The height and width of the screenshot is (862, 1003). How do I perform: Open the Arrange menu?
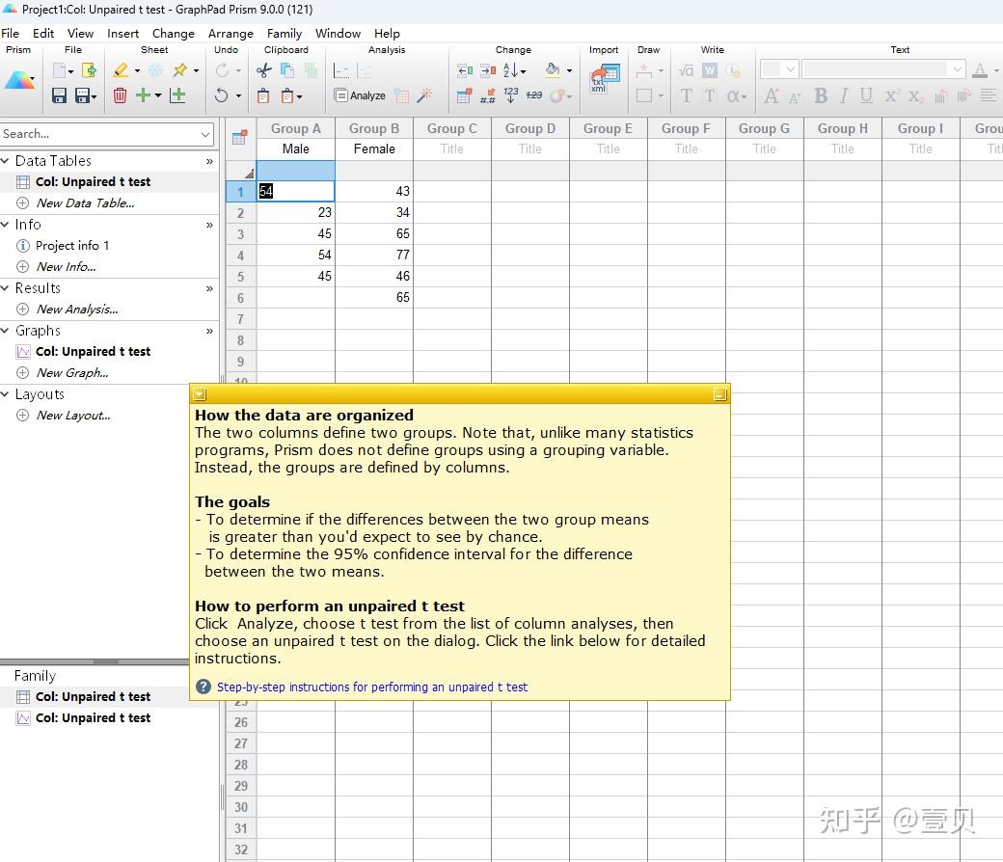pyautogui.click(x=230, y=33)
